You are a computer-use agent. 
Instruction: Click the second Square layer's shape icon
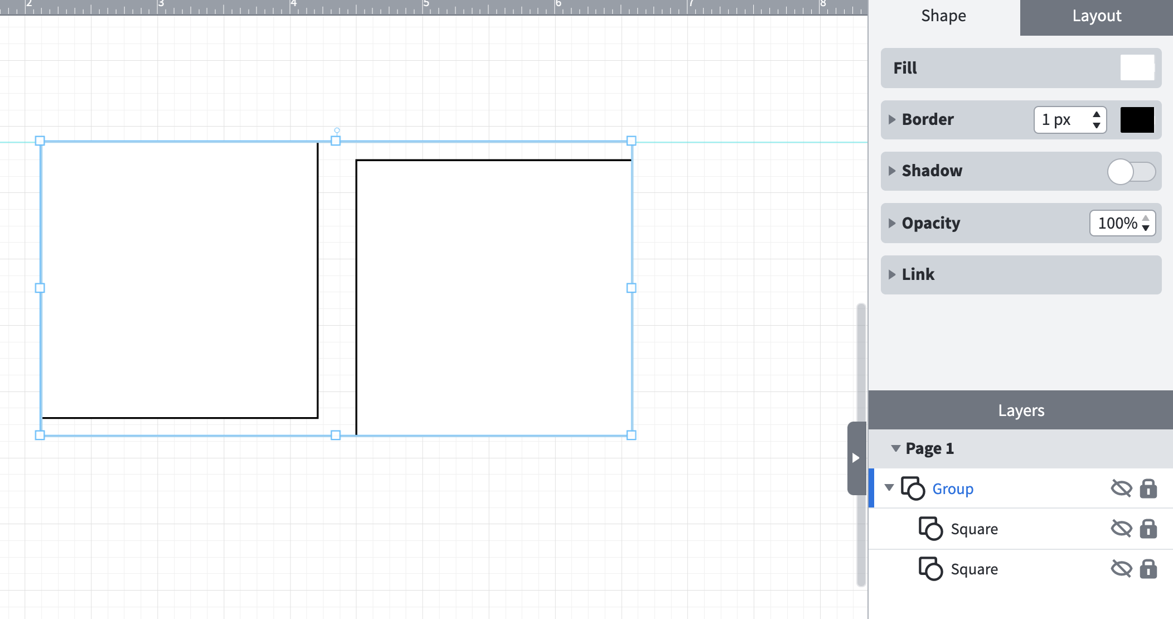[x=930, y=569]
